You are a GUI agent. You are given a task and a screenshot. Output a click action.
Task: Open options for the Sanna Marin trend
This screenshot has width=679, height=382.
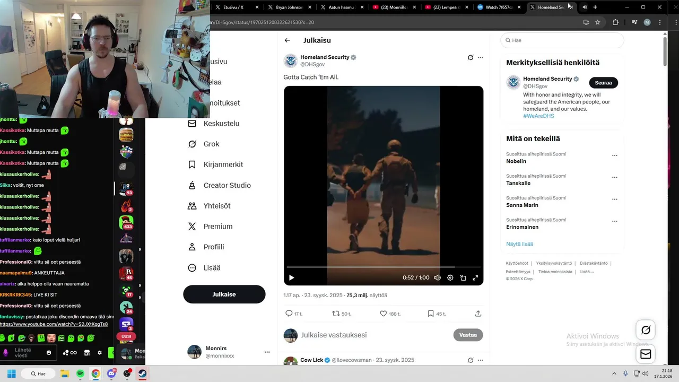tap(615, 199)
